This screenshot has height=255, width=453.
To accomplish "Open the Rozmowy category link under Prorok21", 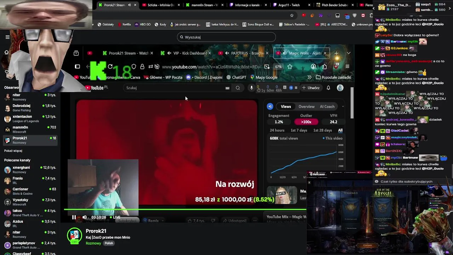I will 93,243.
